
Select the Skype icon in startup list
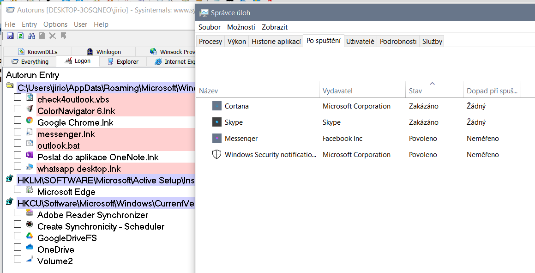click(x=217, y=122)
